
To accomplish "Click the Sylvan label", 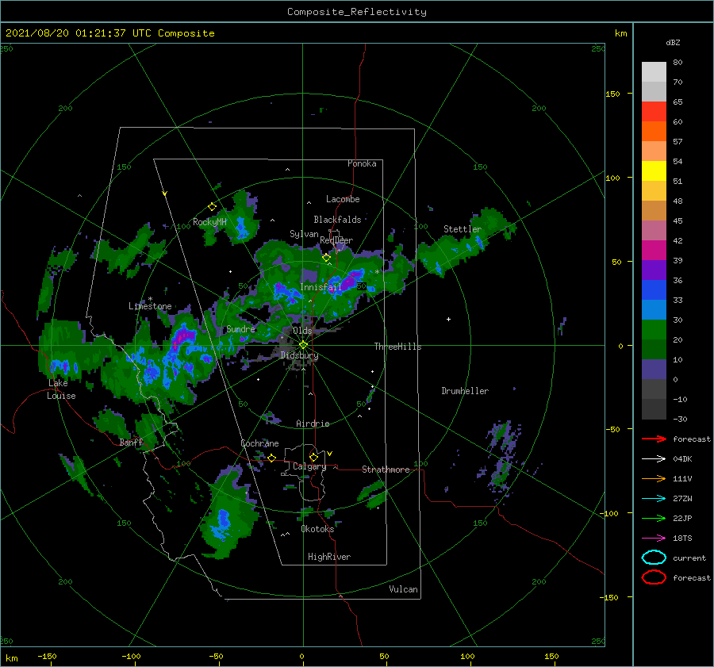I will tap(304, 234).
